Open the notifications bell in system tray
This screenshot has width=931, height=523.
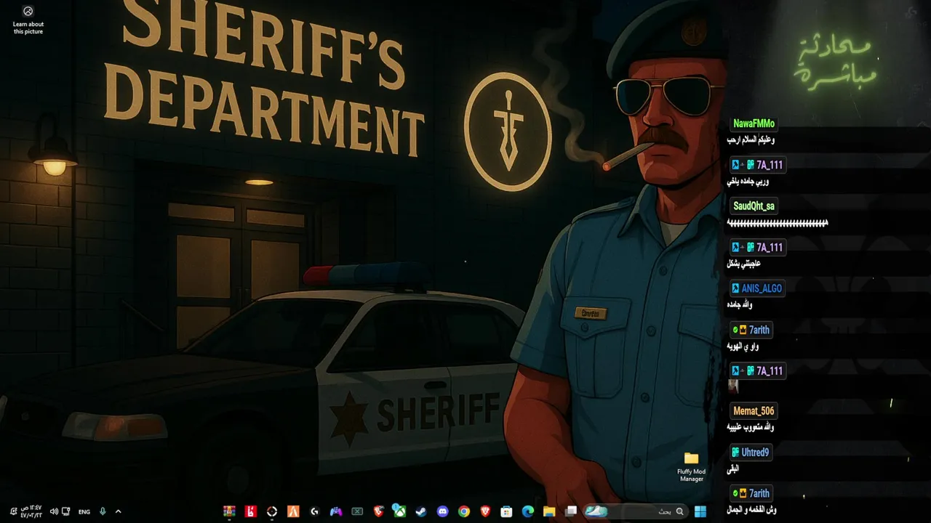click(13, 511)
